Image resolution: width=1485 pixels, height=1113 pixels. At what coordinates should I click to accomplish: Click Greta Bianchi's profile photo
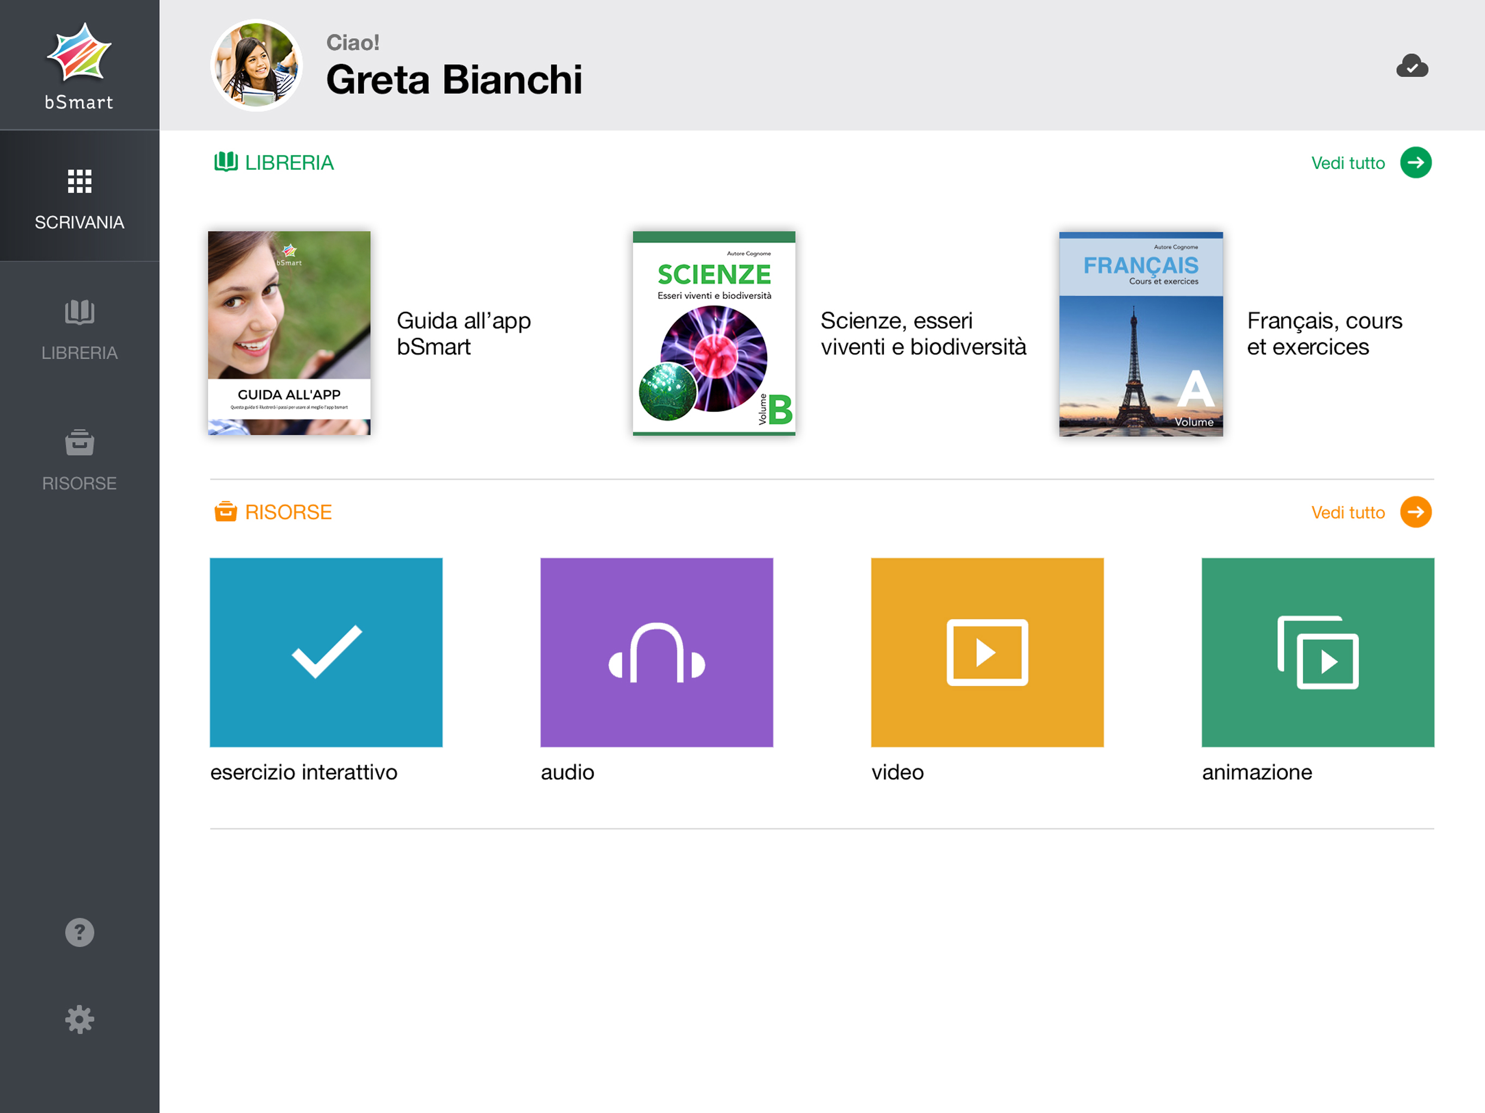tap(257, 66)
